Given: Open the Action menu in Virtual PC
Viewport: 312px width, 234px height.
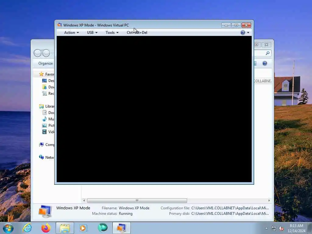Looking at the screenshot, I should coord(71,32).
